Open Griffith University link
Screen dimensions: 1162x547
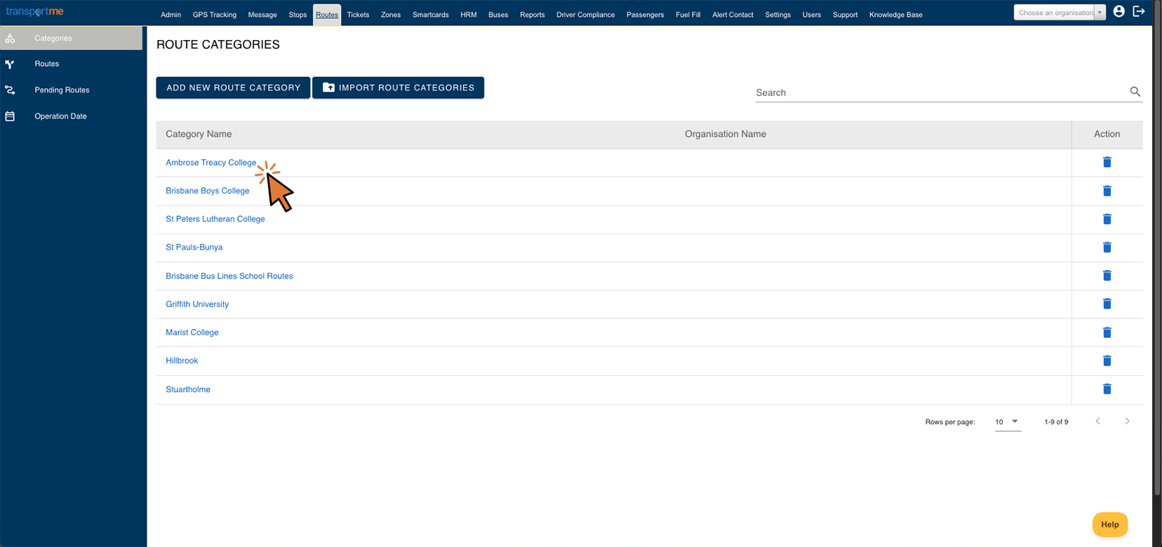(x=197, y=304)
